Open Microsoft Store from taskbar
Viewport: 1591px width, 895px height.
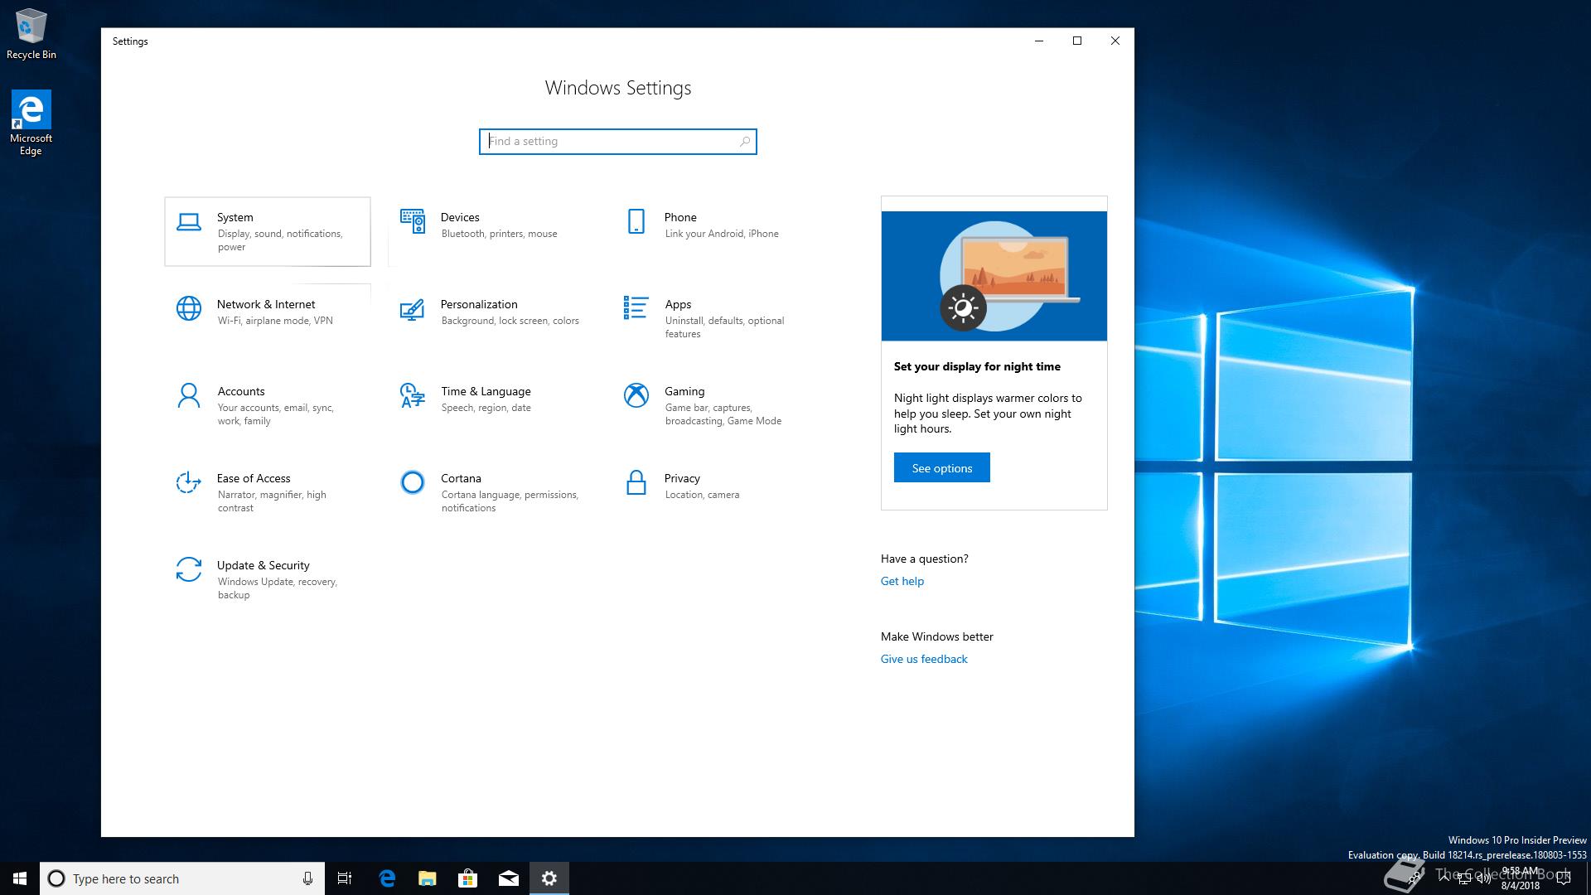coord(468,878)
